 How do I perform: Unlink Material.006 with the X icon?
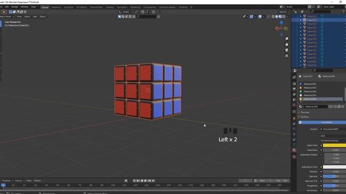[343, 107]
